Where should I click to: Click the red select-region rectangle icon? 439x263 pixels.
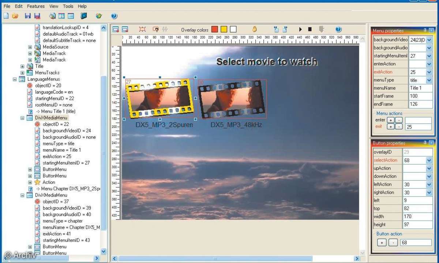tap(142, 29)
